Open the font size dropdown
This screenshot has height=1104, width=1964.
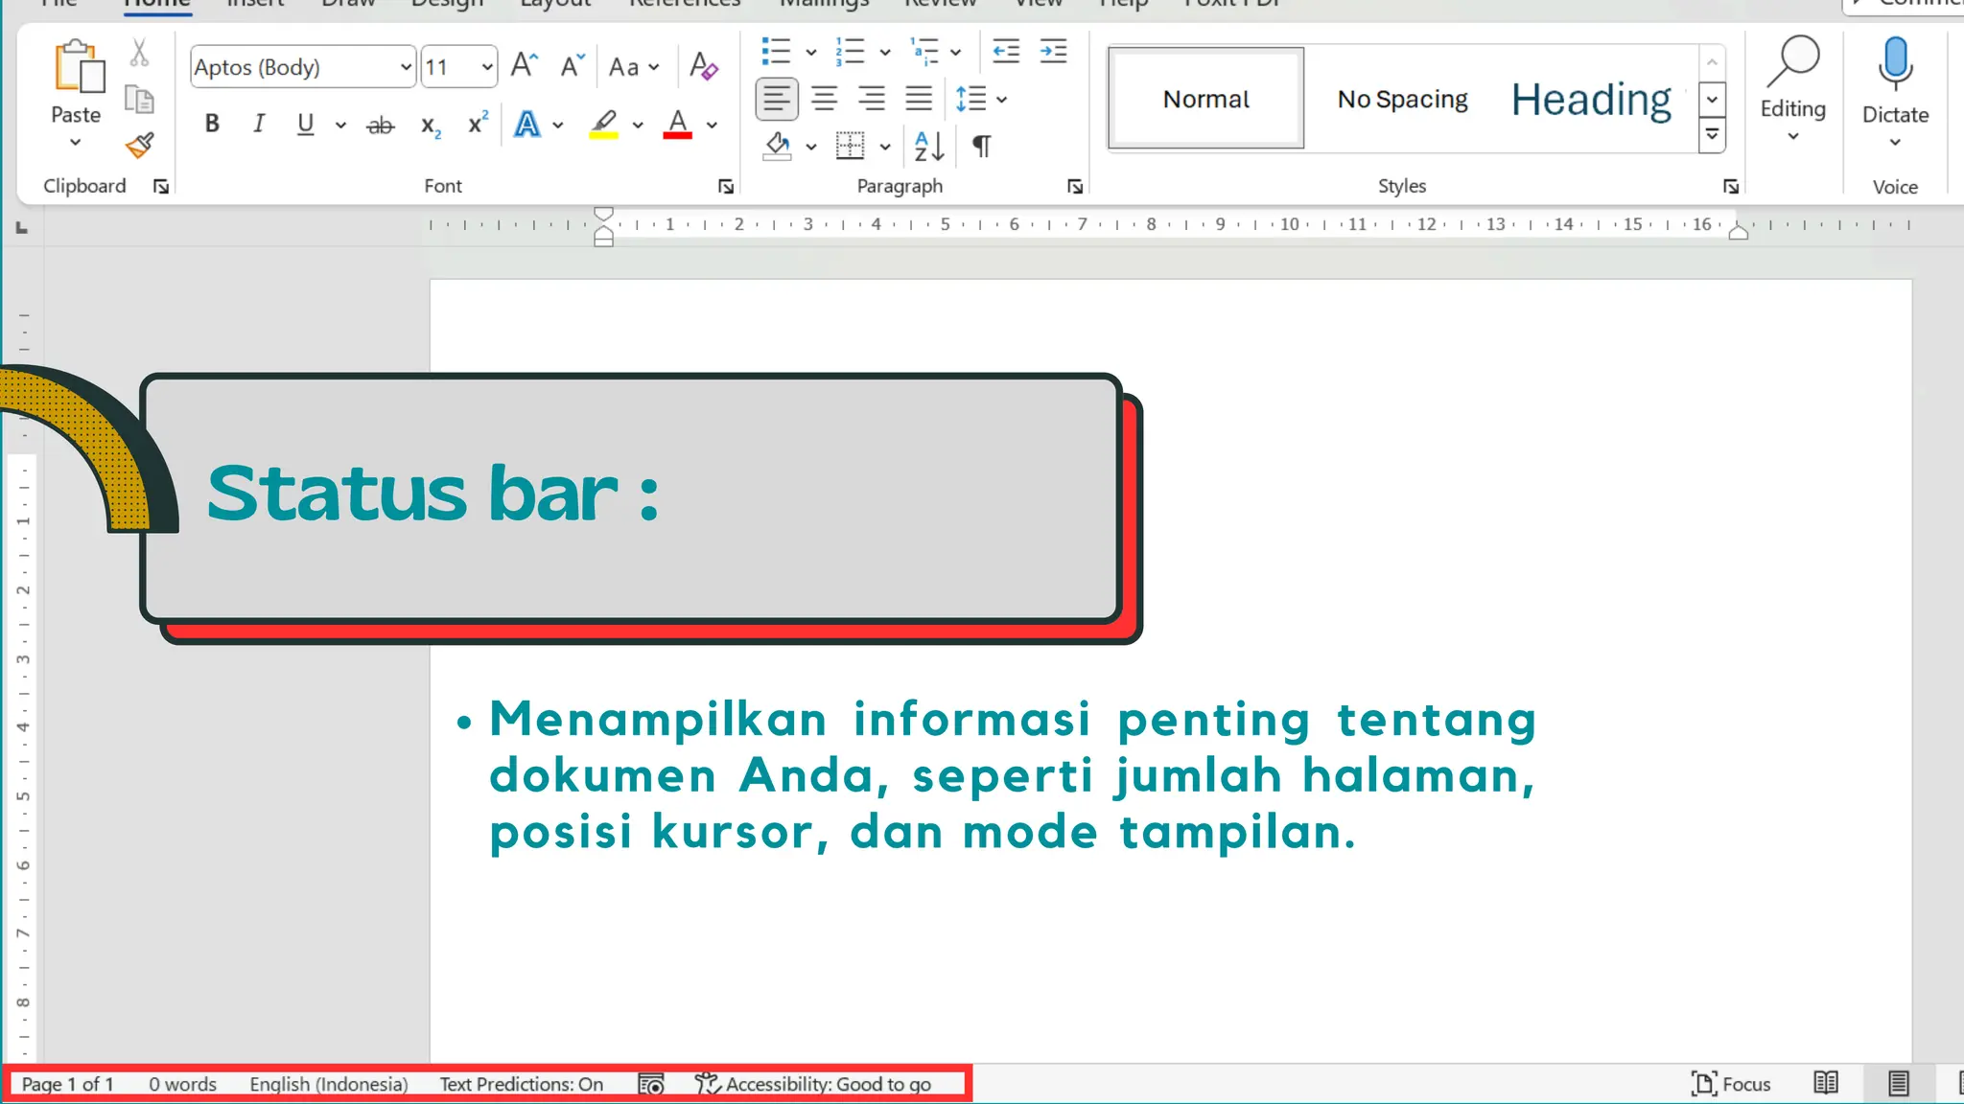click(487, 67)
